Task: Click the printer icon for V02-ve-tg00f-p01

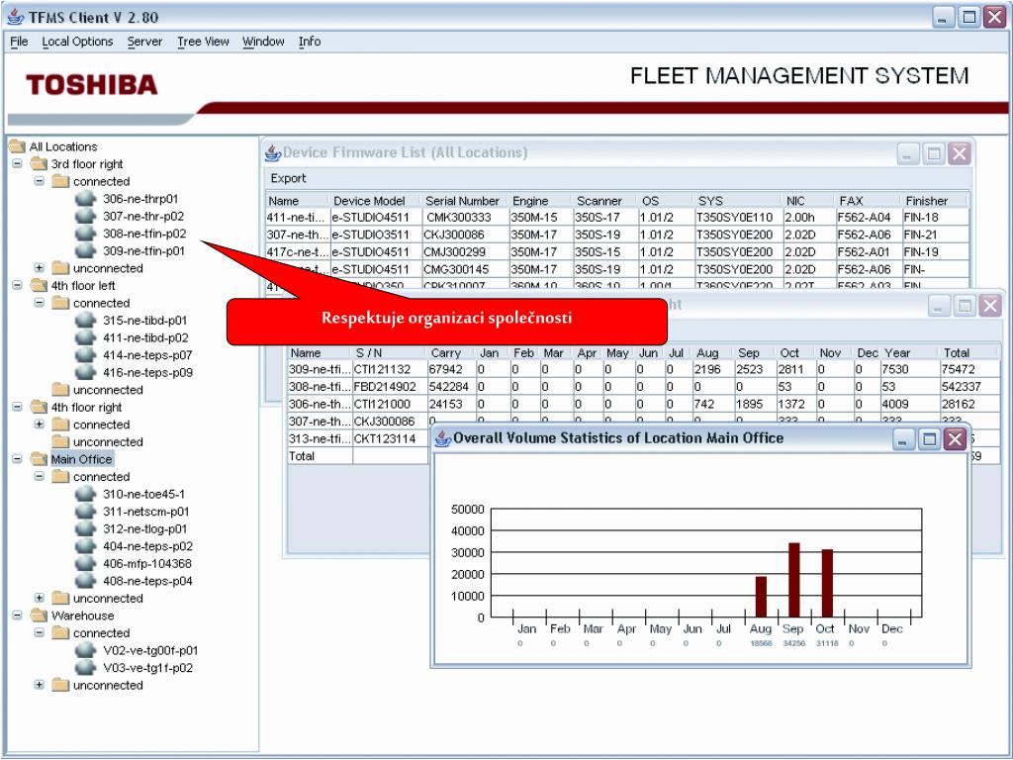Action: 85,651
